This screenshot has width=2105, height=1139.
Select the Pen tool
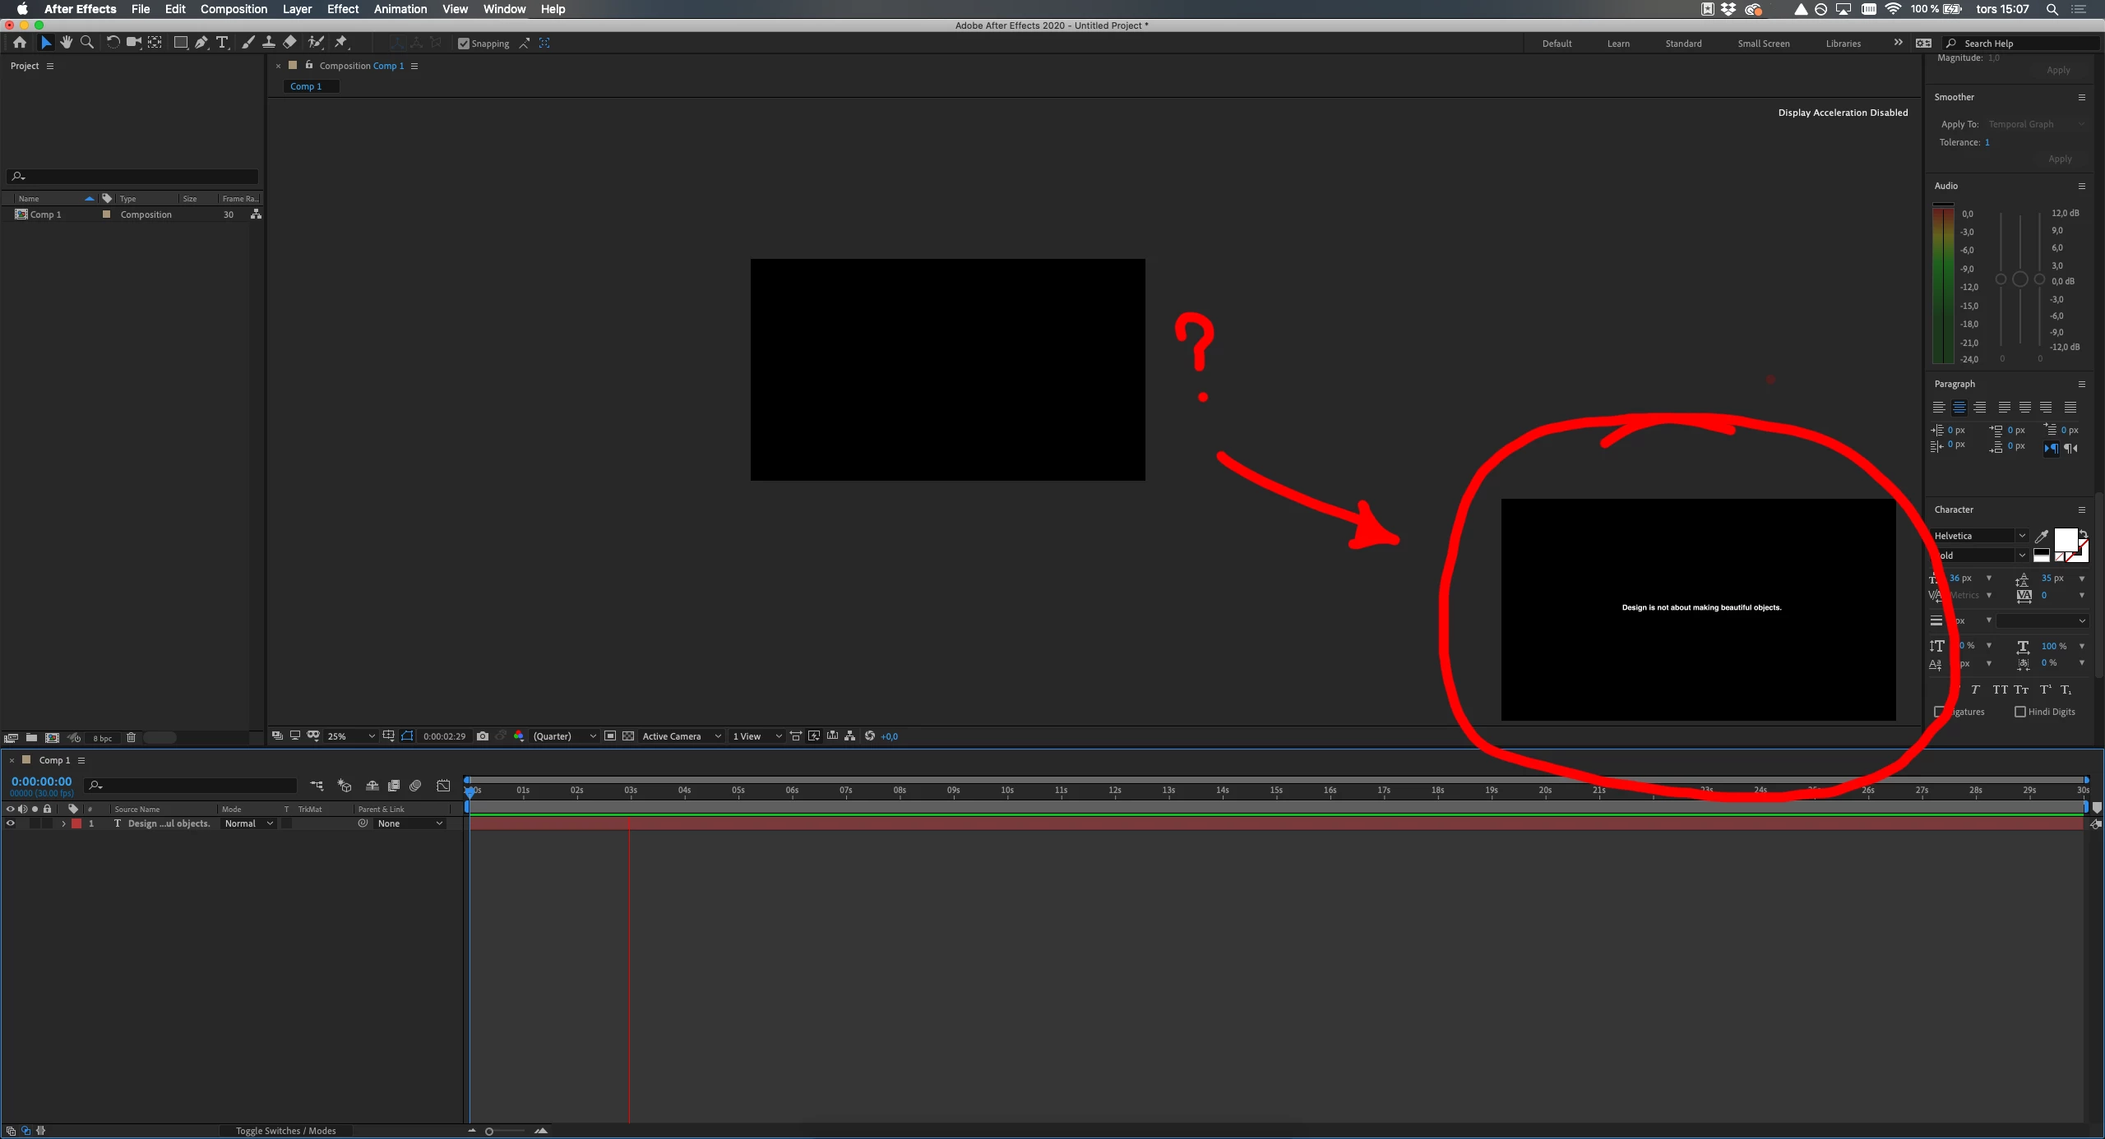(x=201, y=43)
